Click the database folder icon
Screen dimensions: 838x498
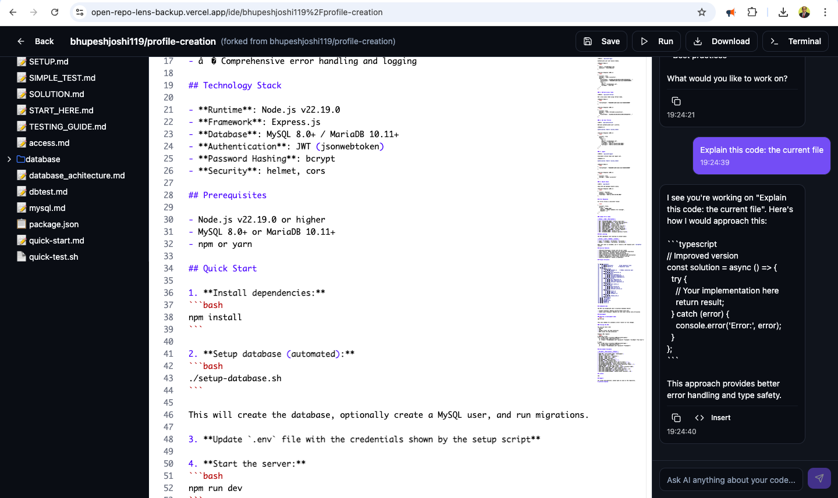(x=21, y=159)
